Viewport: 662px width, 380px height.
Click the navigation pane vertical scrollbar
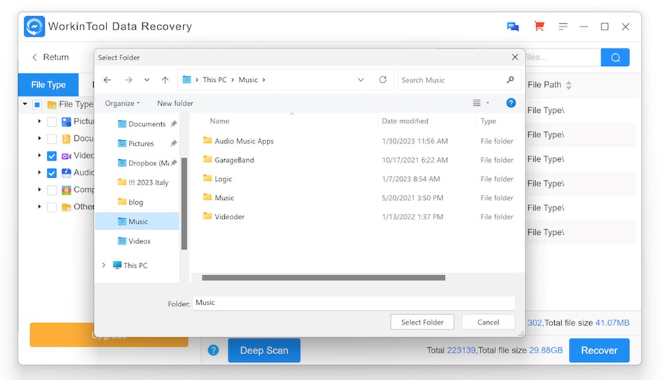click(x=184, y=204)
